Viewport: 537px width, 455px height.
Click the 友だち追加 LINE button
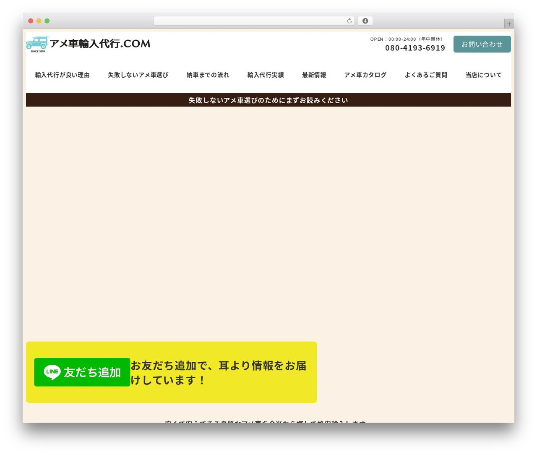pos(82,372)
